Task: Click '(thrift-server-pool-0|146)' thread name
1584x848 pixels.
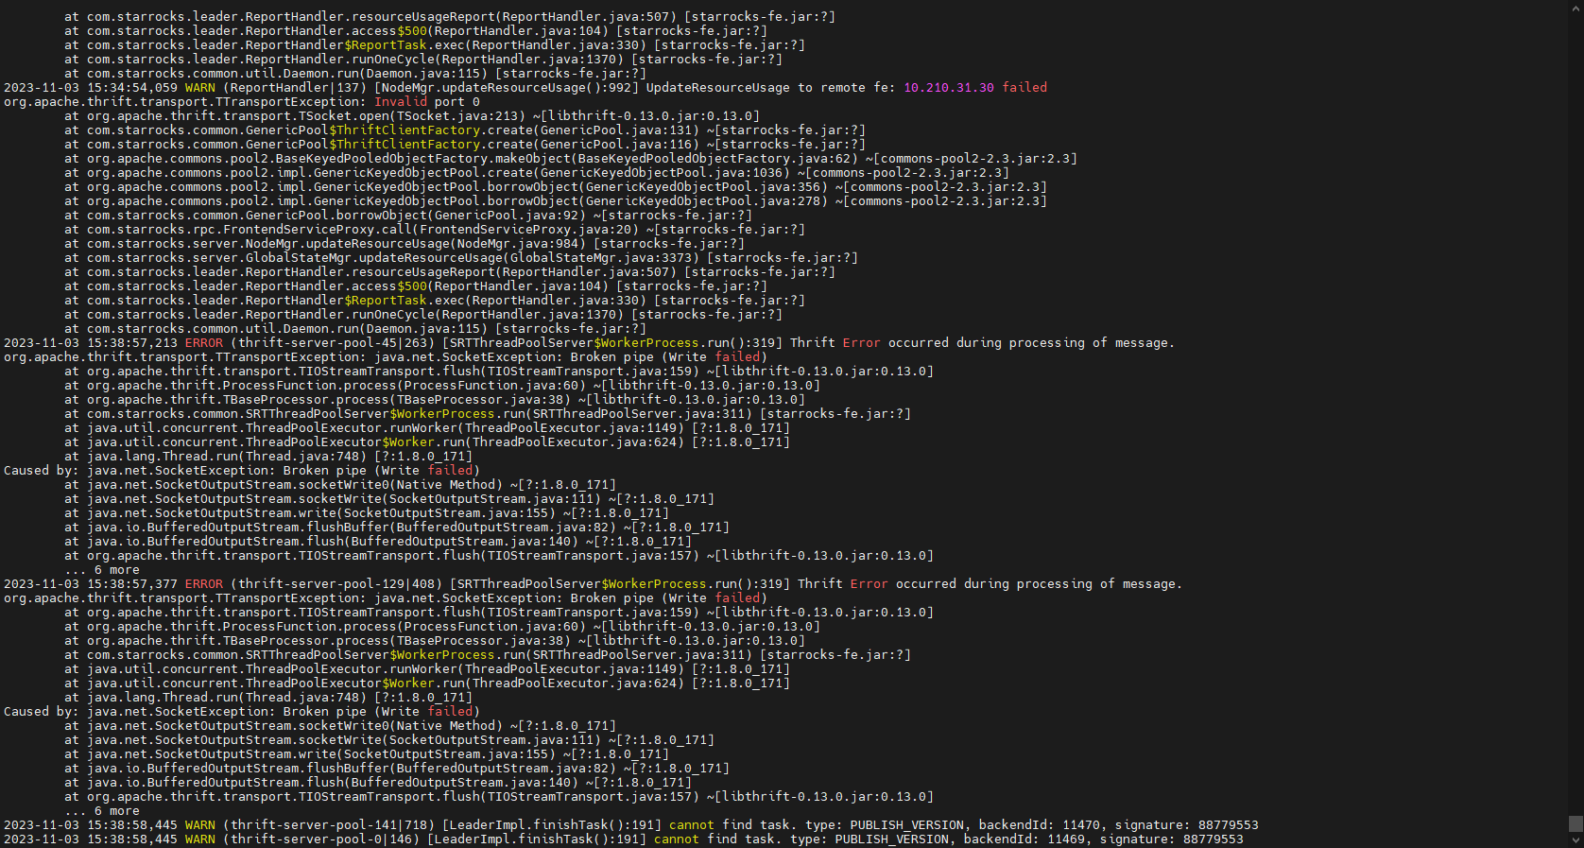Action: point(321,839)
